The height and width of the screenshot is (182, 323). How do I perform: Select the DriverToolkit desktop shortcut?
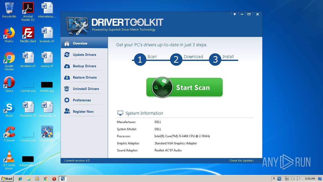47,134
